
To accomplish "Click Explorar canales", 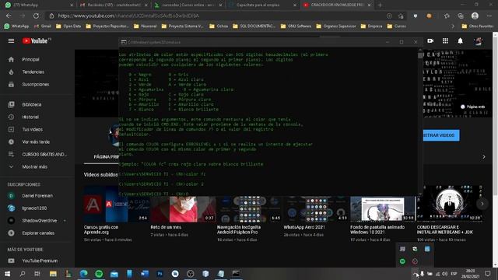I will coord(37,233).
